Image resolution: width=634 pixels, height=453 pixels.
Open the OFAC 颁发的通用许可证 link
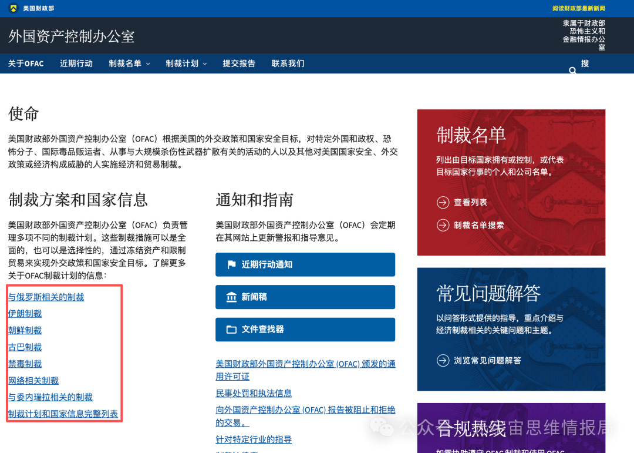pos(305,370)
